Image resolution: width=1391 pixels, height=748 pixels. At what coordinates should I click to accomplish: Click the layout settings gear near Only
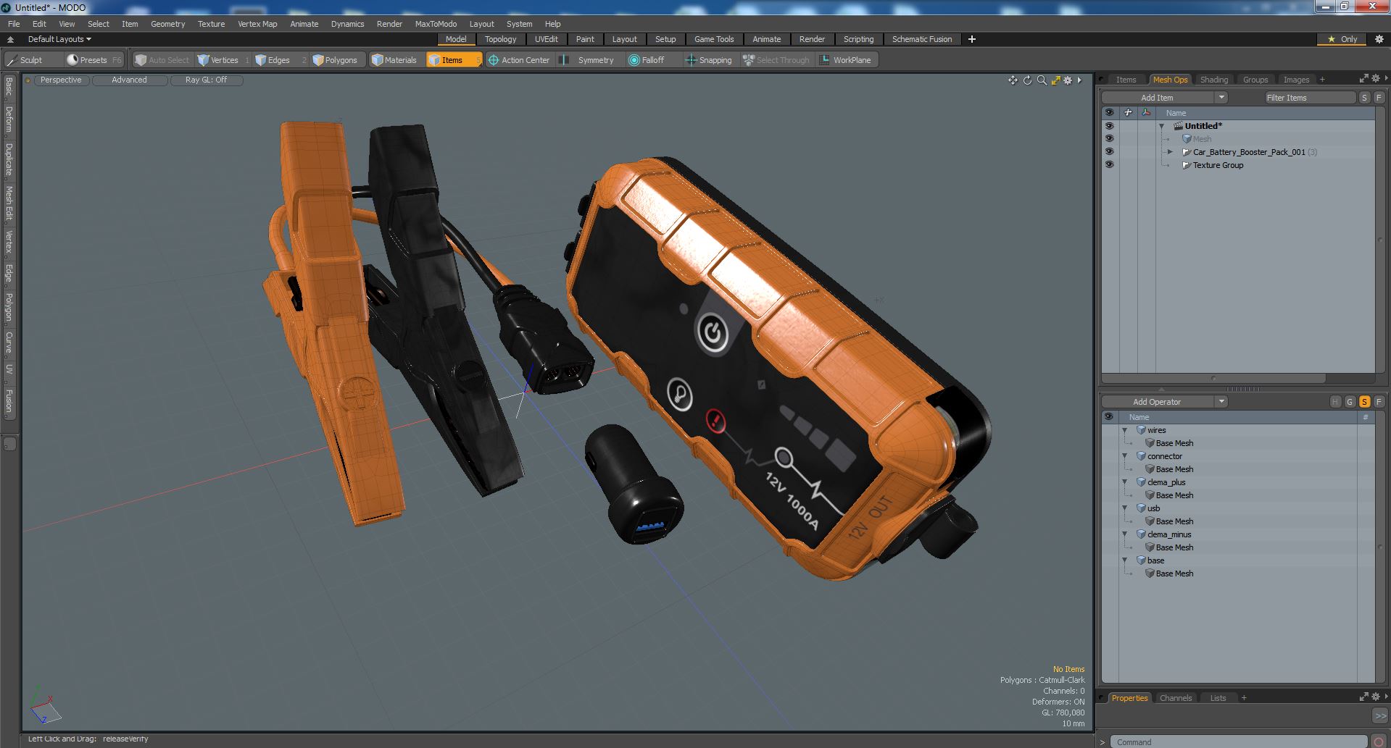(1379, 39)
